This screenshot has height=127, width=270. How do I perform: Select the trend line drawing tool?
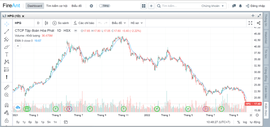coord(7,32)
